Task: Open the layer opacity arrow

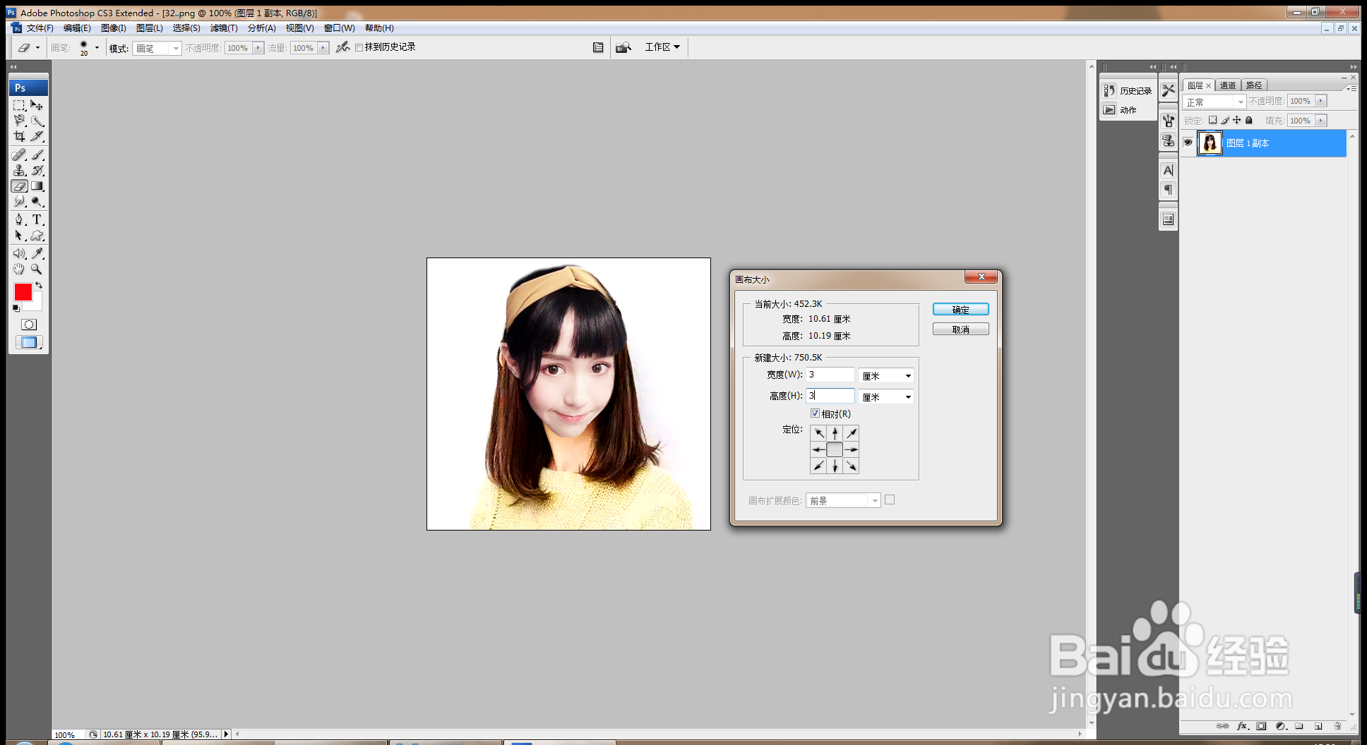Action: pyautogui.click(x=1321, y=101)
